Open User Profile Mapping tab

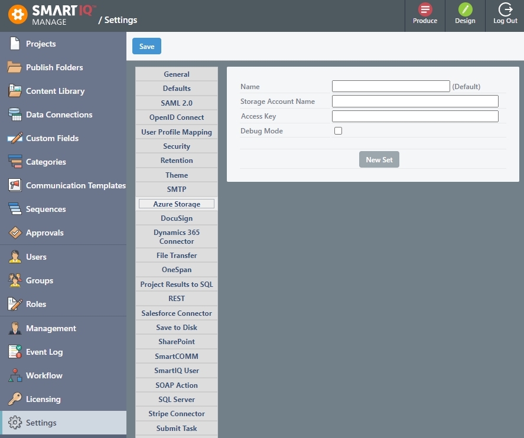(x=177, y=132)
